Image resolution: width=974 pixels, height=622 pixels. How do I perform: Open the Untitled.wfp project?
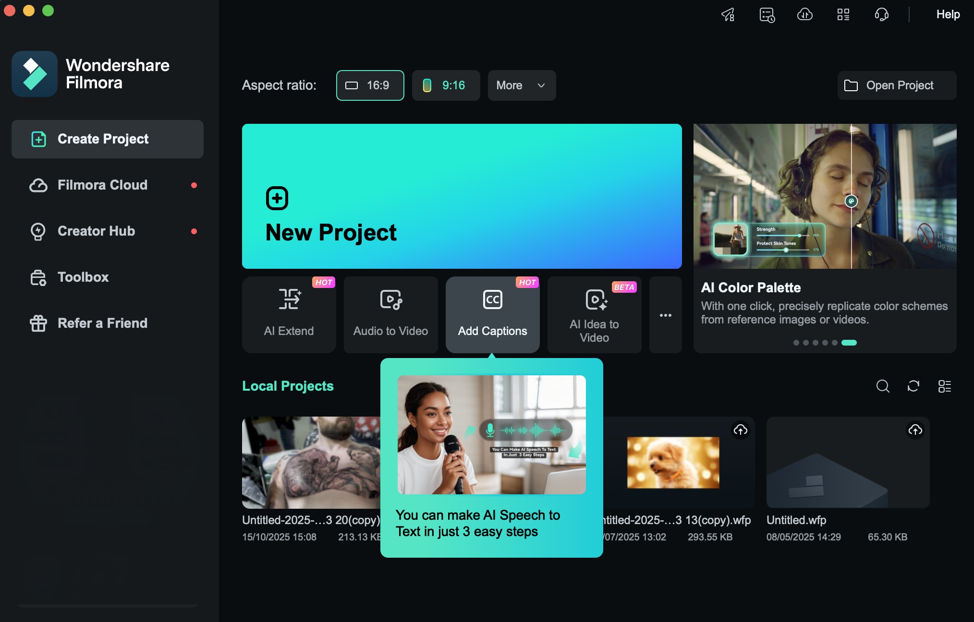point(848,462)
